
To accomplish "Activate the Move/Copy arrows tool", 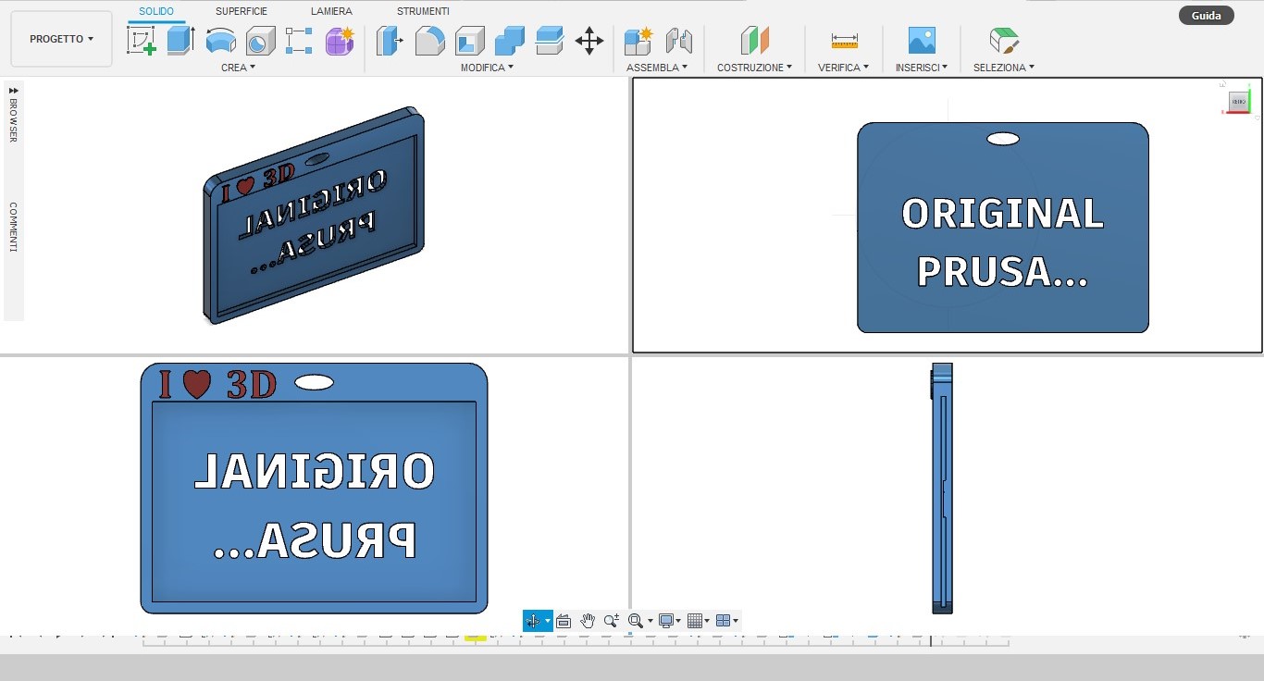I will point(589,41).
